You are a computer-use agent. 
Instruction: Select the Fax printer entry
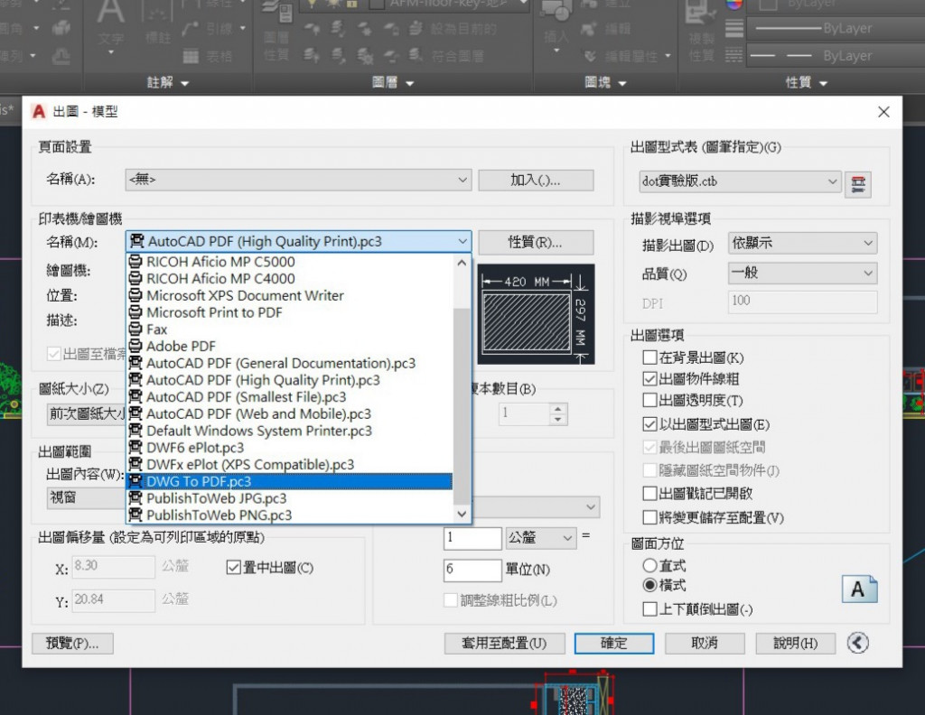coord(290,330)
